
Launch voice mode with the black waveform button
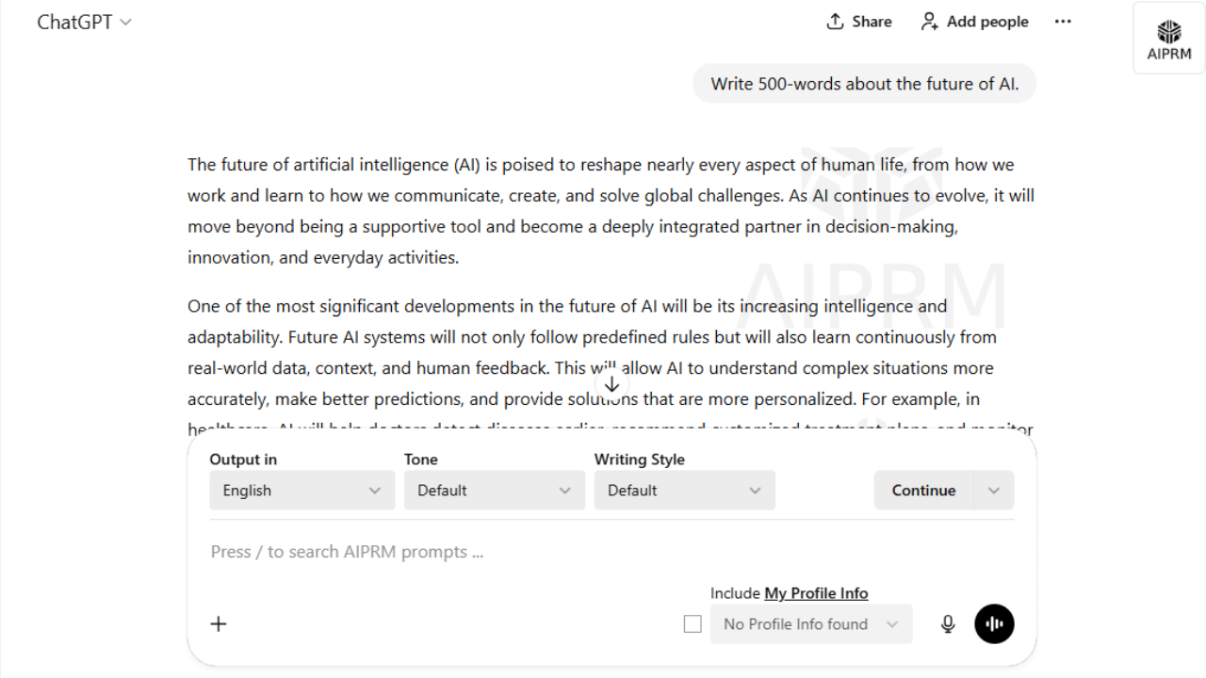(994, 623)
